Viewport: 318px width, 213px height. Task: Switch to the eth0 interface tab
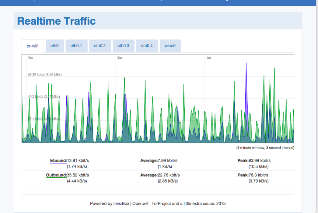tap(55, 46)
